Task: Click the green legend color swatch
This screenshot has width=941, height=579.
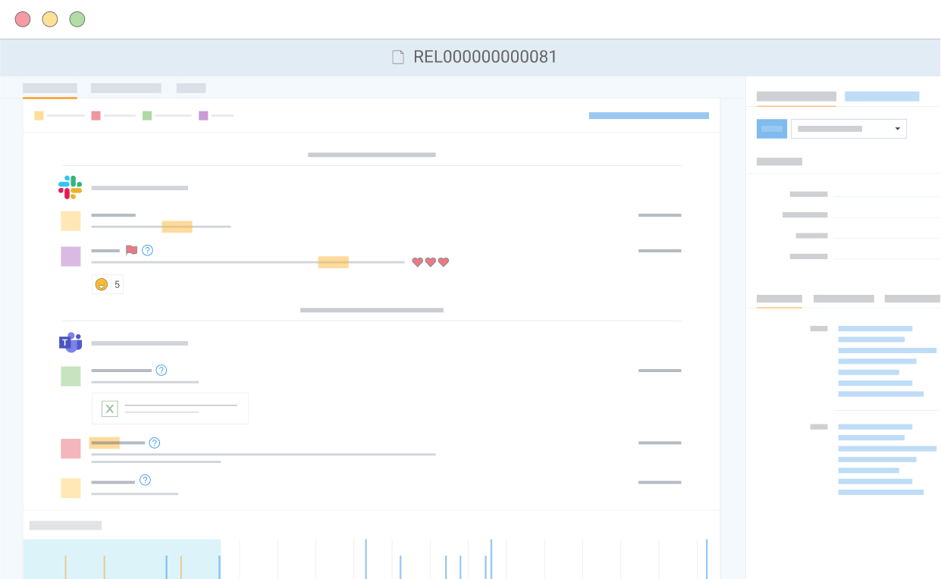Action: (x=147, y=116)
